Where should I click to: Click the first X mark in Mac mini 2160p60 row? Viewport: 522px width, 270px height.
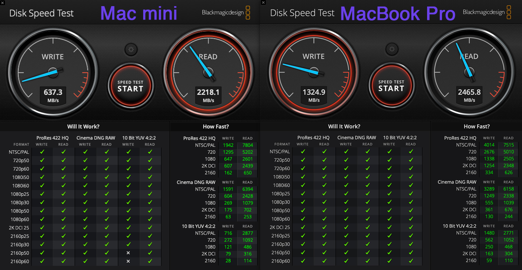[128, 262]
